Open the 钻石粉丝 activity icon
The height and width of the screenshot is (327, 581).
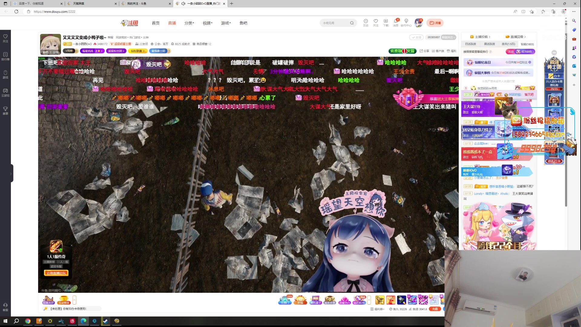click(x=359, y=300)
